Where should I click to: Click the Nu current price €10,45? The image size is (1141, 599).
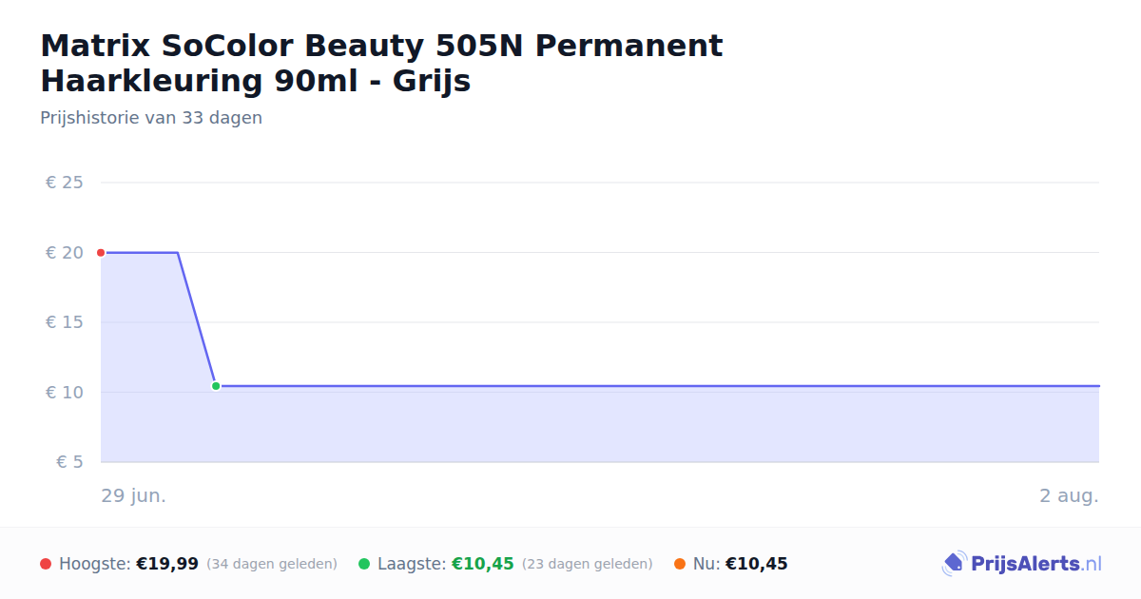coord(757,564)
